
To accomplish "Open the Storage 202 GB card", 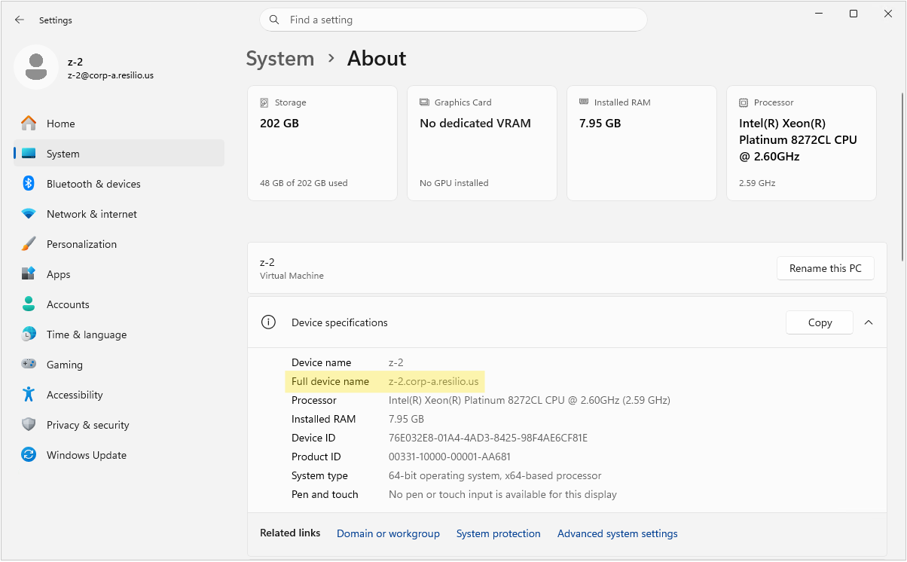I will 322,143.
